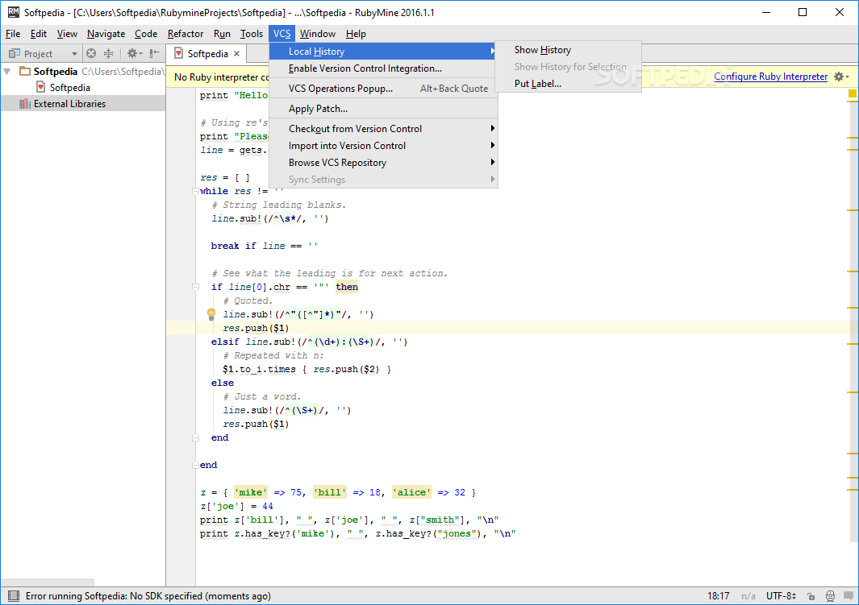Open the UTF-8 encoding selector
Screen dimensions: 859x605
(781, 595)
